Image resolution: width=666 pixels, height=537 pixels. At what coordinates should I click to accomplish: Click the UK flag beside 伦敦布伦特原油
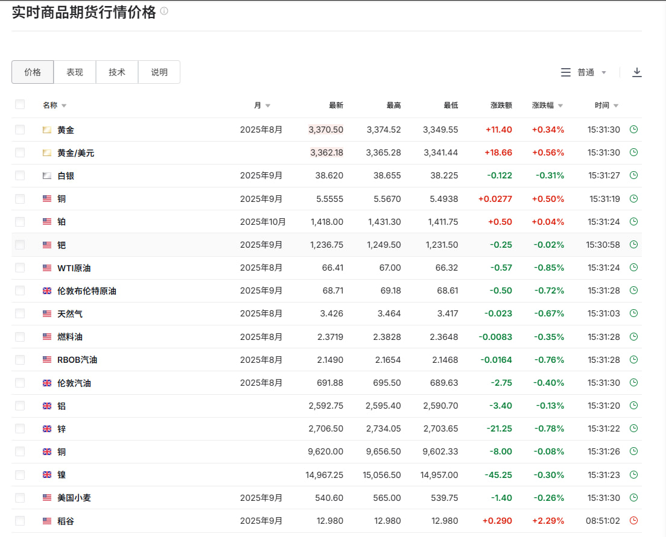click(x=47, y=290)
